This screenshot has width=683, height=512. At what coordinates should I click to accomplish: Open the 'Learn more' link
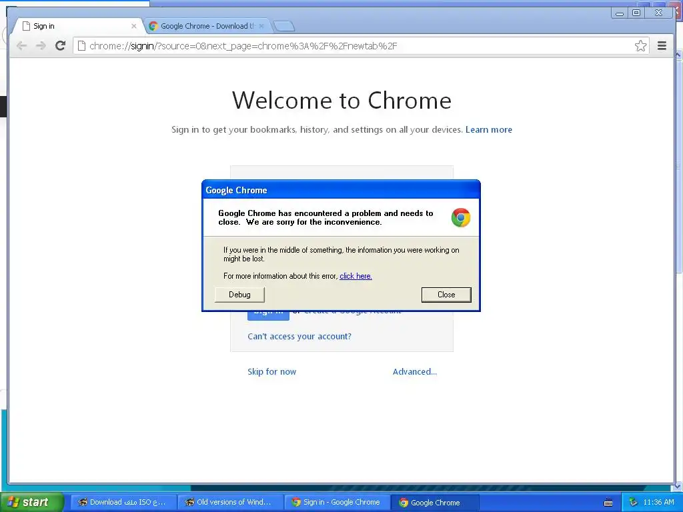(489, 130)
